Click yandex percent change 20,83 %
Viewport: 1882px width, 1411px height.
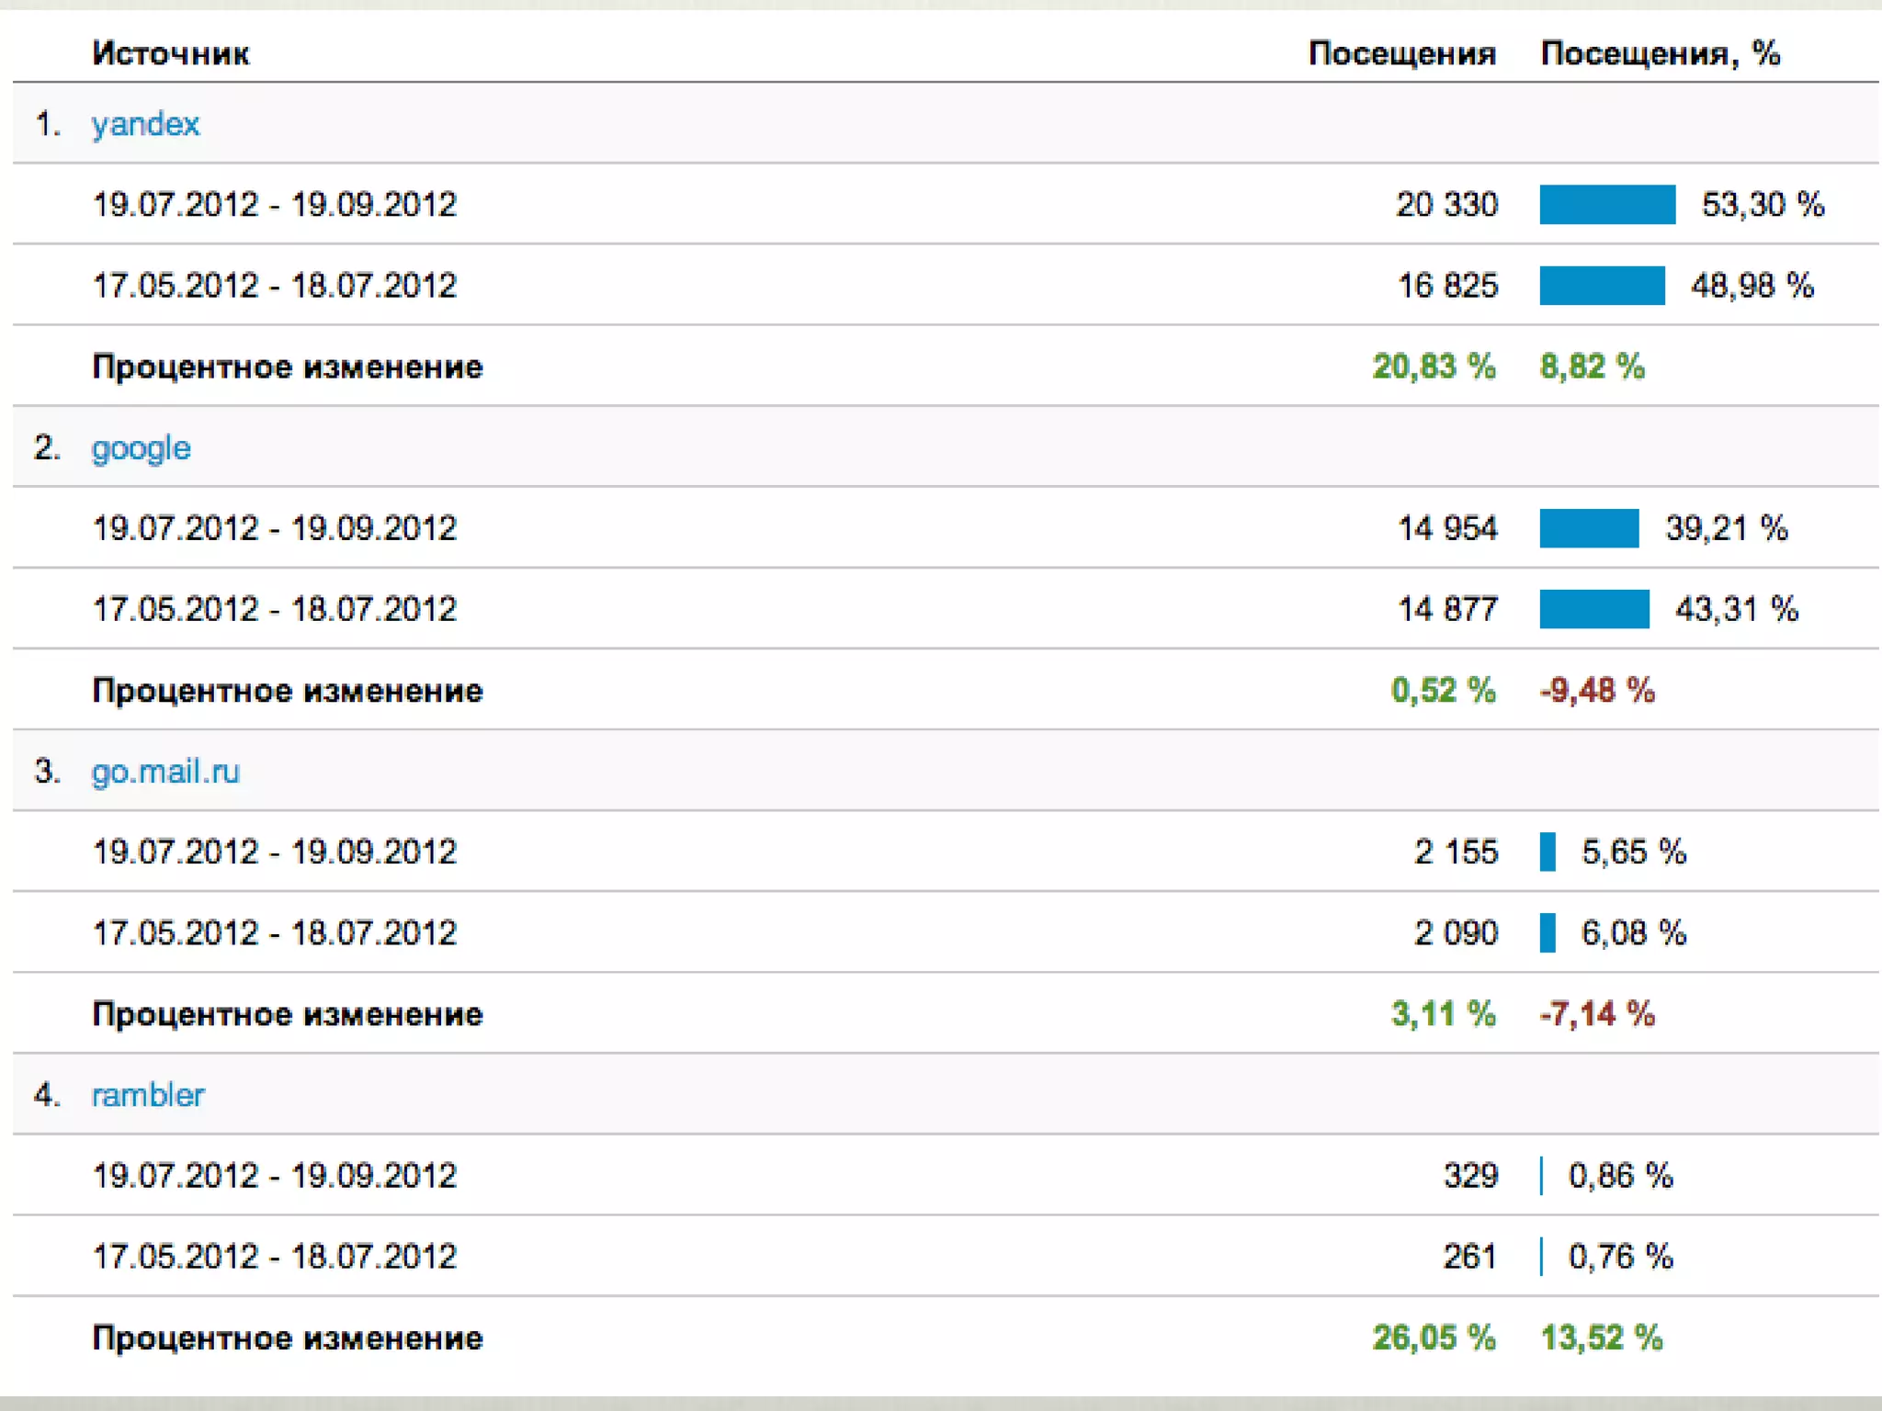coord(1434,367)
